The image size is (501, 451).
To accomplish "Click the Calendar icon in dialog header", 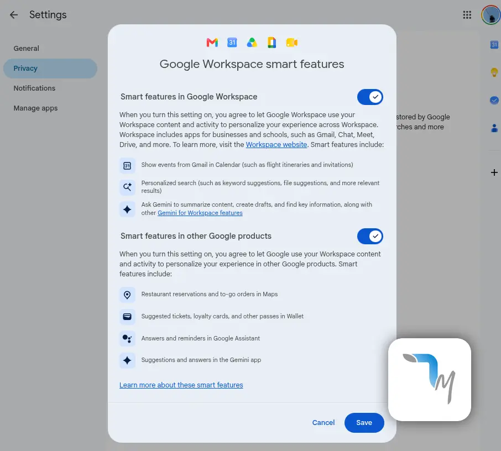I will click(x=232, y=43).
